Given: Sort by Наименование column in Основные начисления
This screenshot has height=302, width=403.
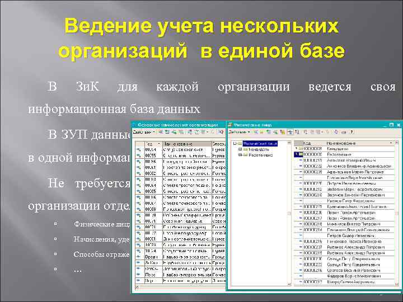Looking at the screenshot, I should pyautogui.click(x=187, y=144).
